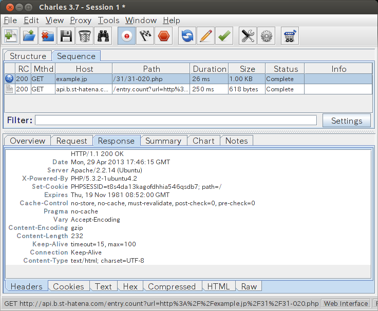Sort by the Path column header
The image size is (378, 311).
tap(151, 69)
